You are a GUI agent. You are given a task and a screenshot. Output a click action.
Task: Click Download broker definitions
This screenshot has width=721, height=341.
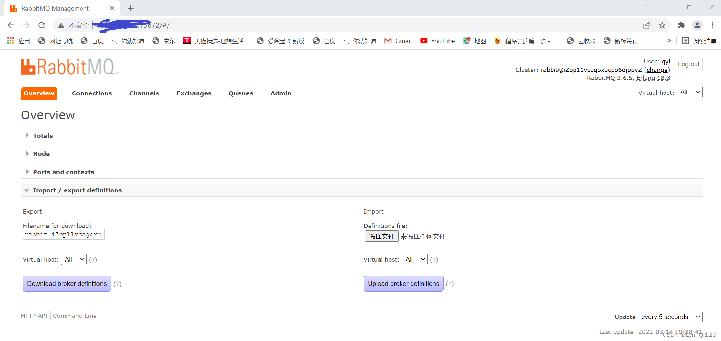[x=66, y=284]
